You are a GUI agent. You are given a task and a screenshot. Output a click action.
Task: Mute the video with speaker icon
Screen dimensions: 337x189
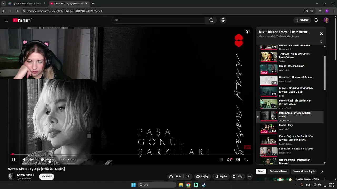click(x=42, y=160)
